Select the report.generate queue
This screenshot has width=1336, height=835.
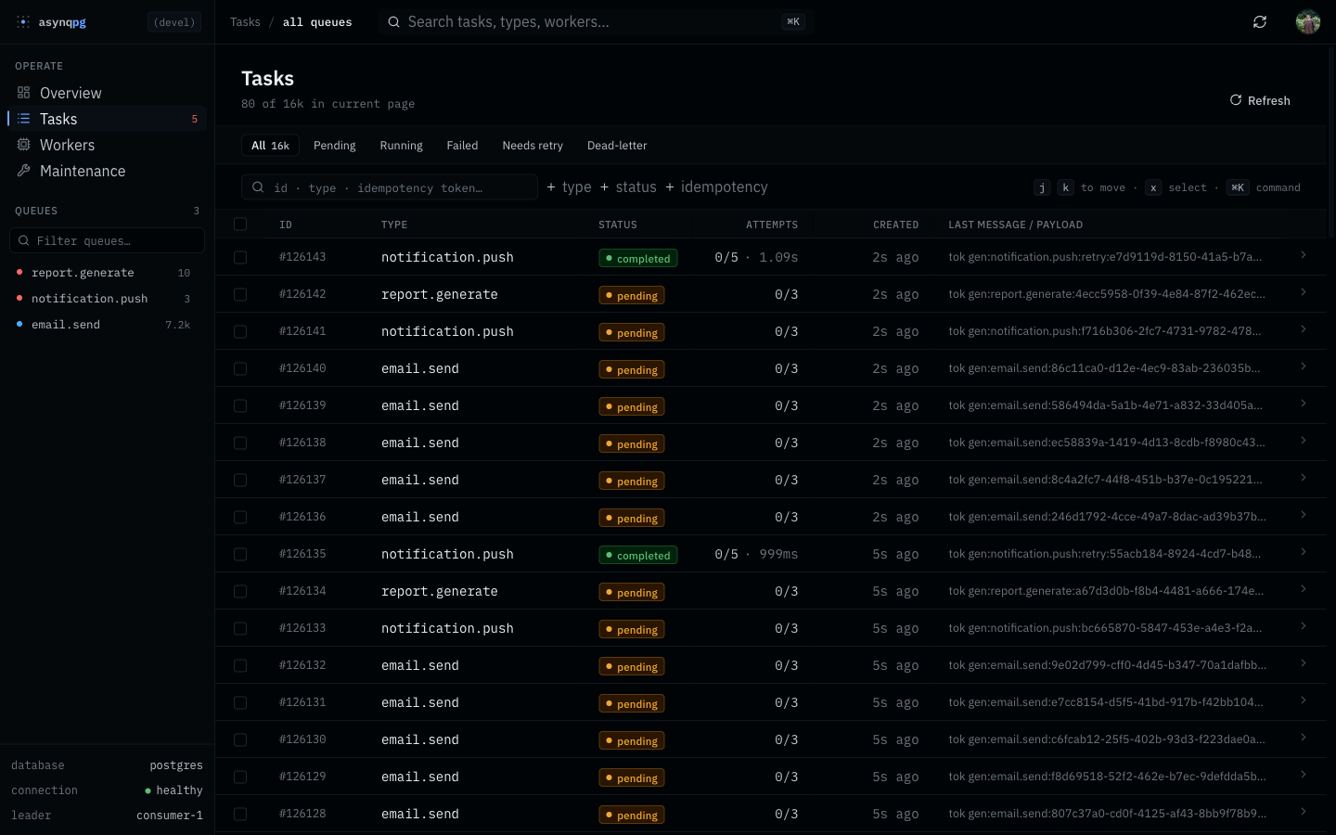tap(107, 273)
